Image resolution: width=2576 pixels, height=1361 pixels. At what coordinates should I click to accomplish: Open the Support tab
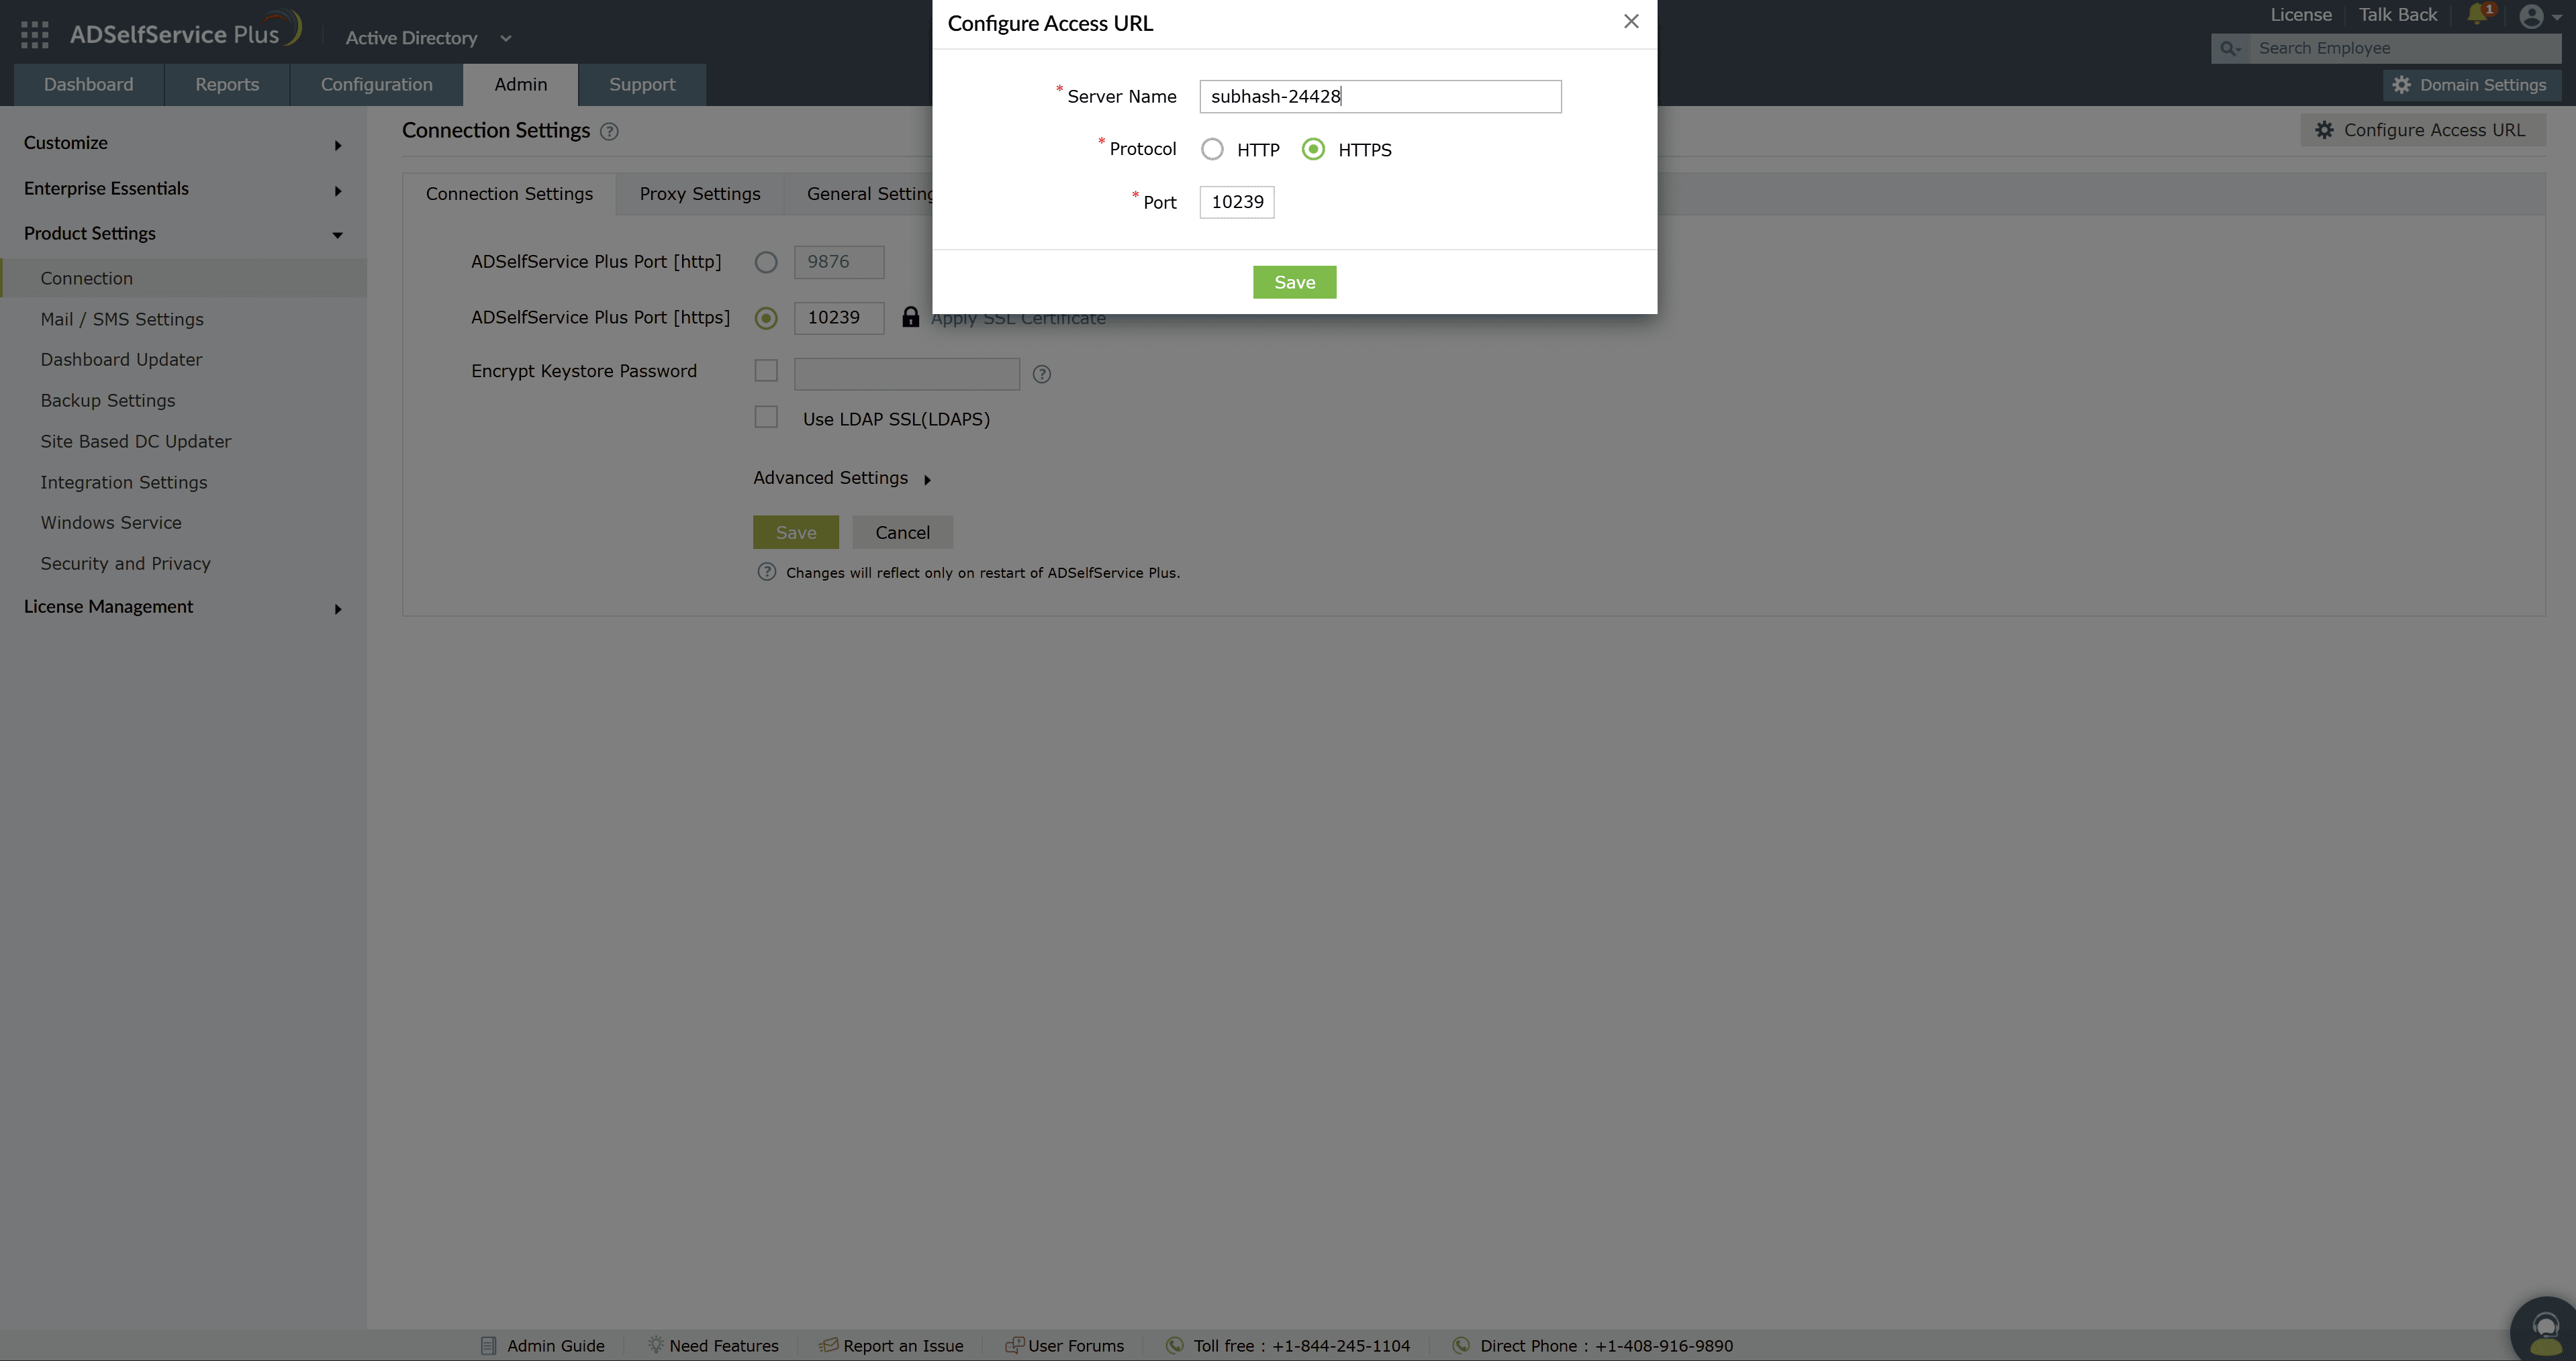tap(642, 84)
